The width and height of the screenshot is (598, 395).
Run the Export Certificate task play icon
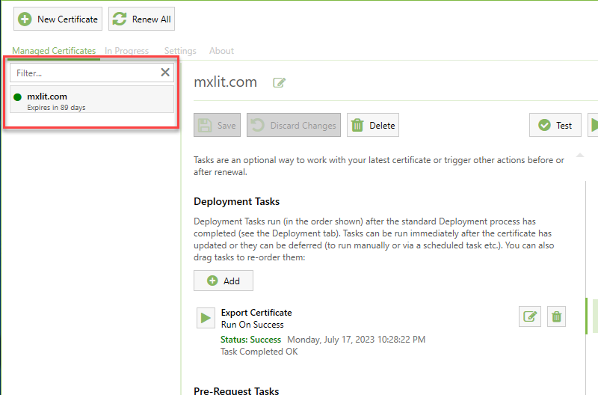tap(205, 317)
